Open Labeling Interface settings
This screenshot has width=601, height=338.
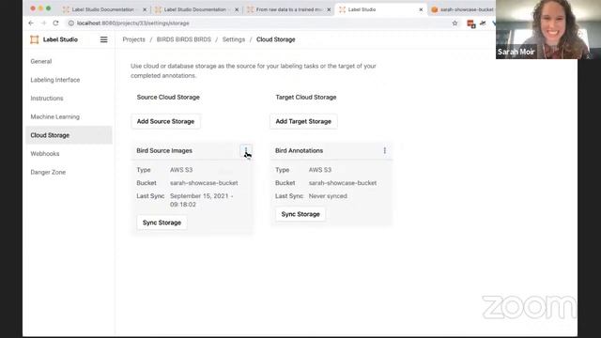69,80
